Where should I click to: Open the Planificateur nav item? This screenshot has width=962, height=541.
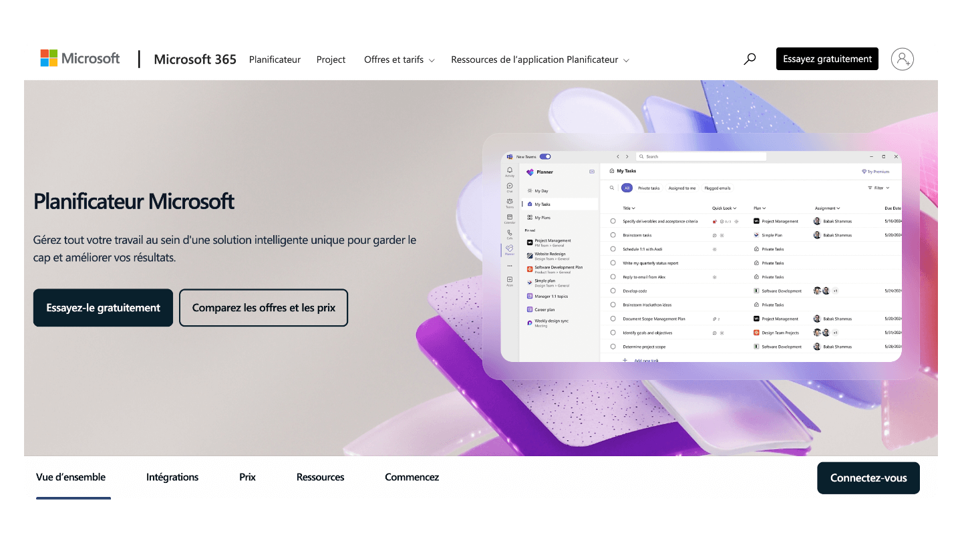pos(275,59)
